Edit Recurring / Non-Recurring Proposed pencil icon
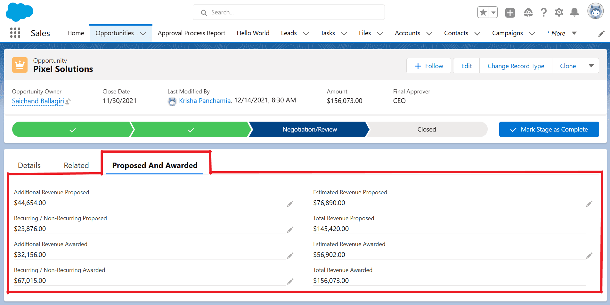Screen dimensions: 610x305 [290, 229]
